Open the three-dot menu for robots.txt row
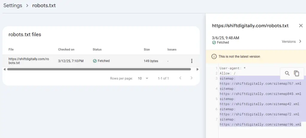306x138 pixels. pyautogui.click(x=192, y=61)
